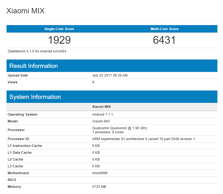Click the Xiaomi MIX page title
This screenshot has height=194, width=223.
tap(26, 11)
